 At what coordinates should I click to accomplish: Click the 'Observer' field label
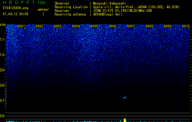pos(62,3)
